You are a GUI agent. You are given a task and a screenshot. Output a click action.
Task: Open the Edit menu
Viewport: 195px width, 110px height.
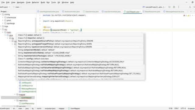tap(8, 2)
